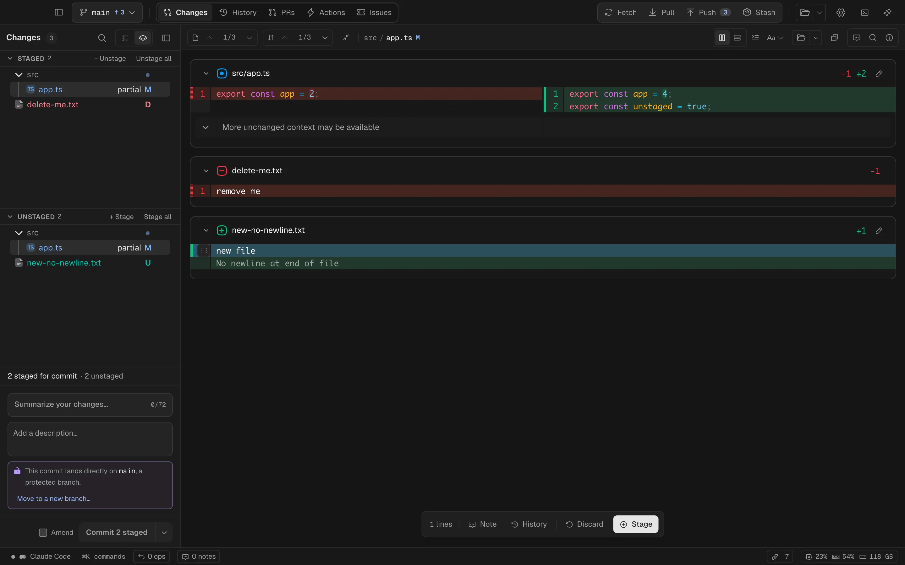The height and width of the screenshot is (565, 905).
Task: Toggle the grouped layers view icon
Action: click(x=143, y=38)
